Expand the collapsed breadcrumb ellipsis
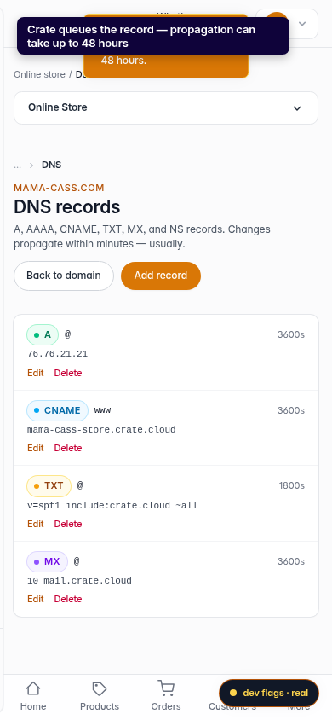 coord(17,165)
